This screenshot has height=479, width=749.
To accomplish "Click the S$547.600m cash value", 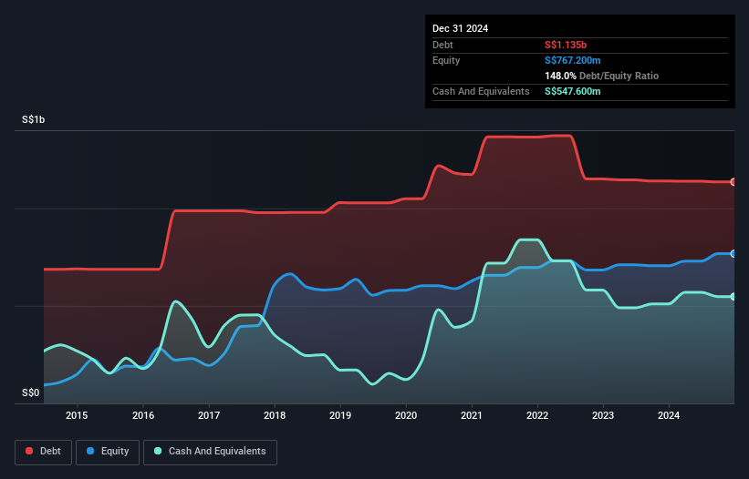I will 573,91.
